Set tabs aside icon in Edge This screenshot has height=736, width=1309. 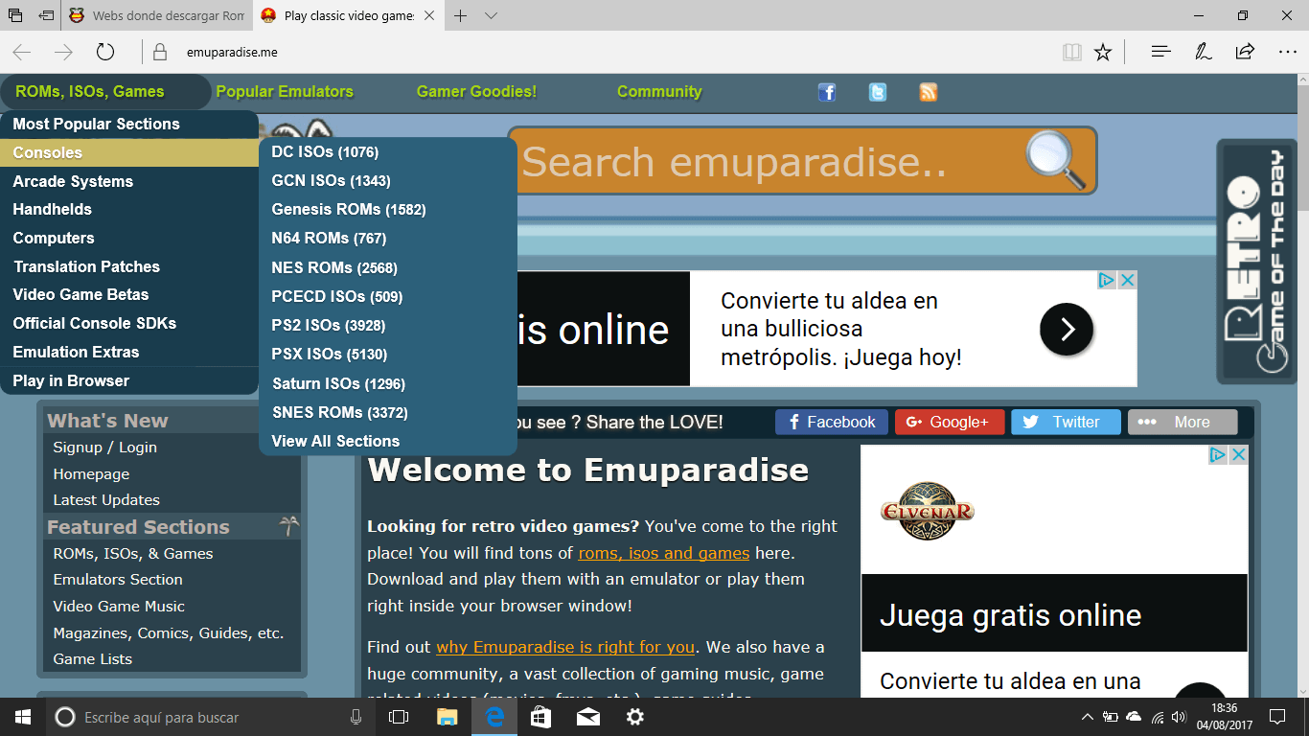pyautogui.click(x=46, y=15)
